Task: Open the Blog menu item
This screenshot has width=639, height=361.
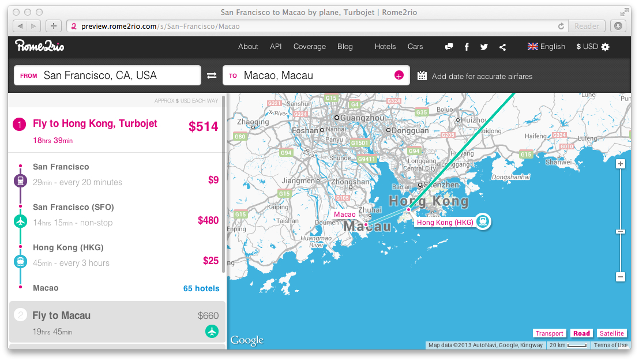Action: tap(345, 47)
